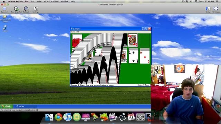Open the Window menu
221x124 pixels.
pyautogui.click(x=65, y=1)
